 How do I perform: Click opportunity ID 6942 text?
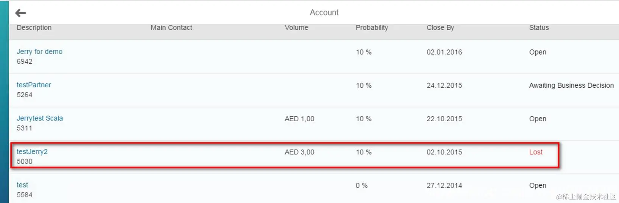[25, 61]
